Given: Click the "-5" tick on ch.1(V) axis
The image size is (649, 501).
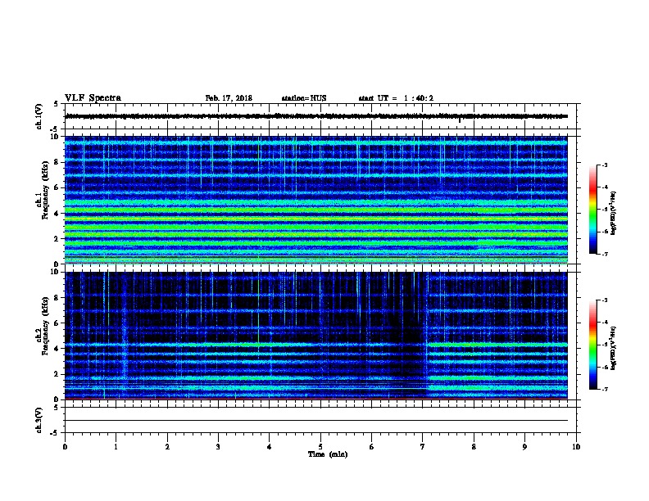Looking at the screenshot, I should [55, 129].
